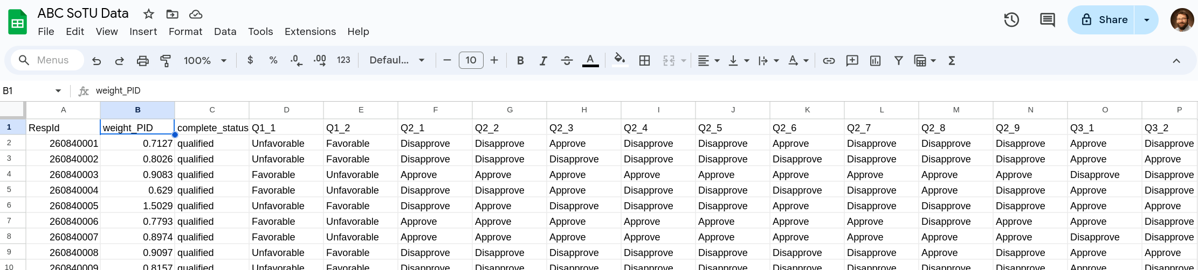This screenshot has width=1198, height=270.
Task: Insert a chart from toolbar
Action: click(x=875, y=61)
